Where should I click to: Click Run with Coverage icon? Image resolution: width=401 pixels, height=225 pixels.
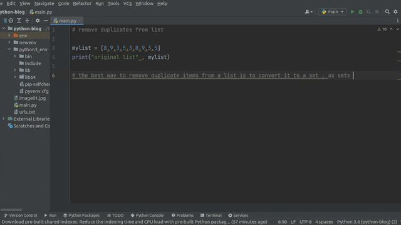368,12
